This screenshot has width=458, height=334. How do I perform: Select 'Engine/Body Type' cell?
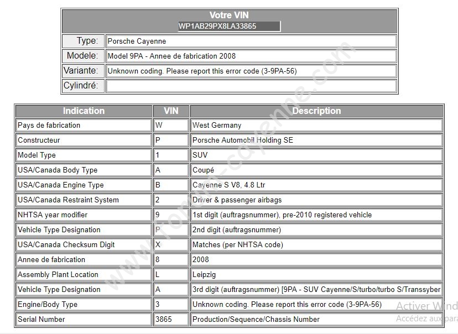coord(84,305)
